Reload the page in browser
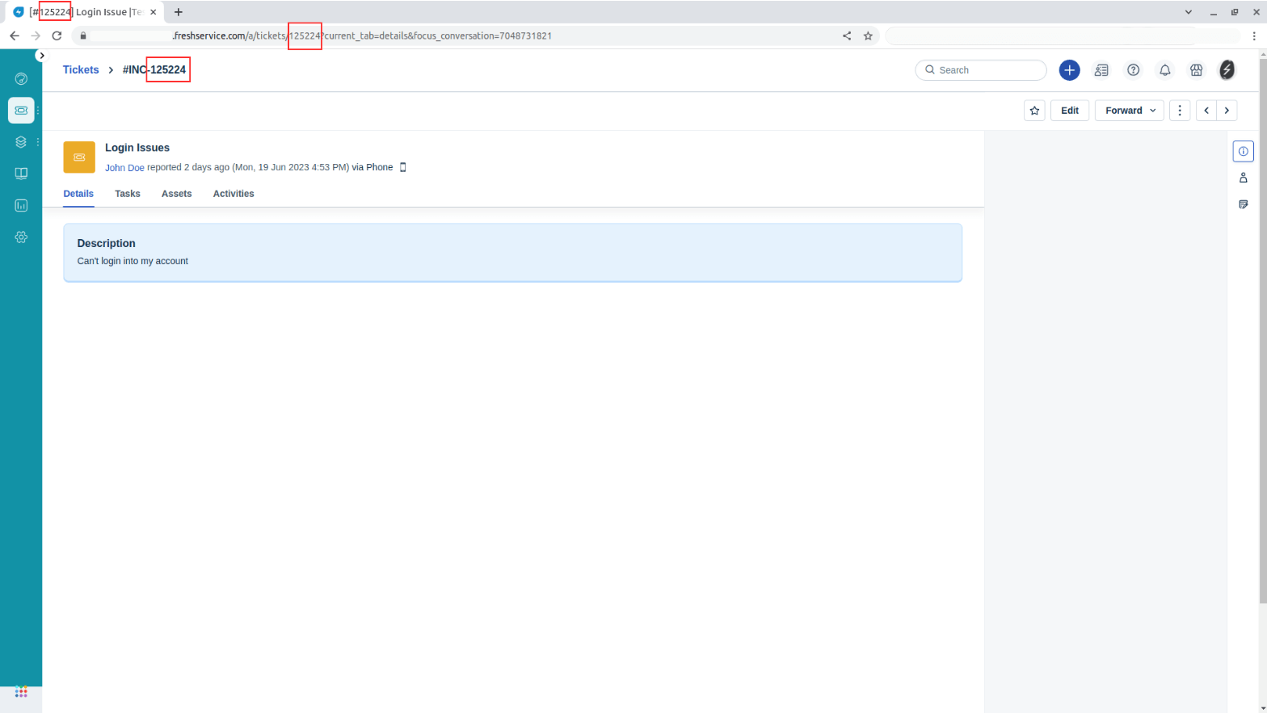The height and width of the screenshot is (713, 1267). (57, 36)
